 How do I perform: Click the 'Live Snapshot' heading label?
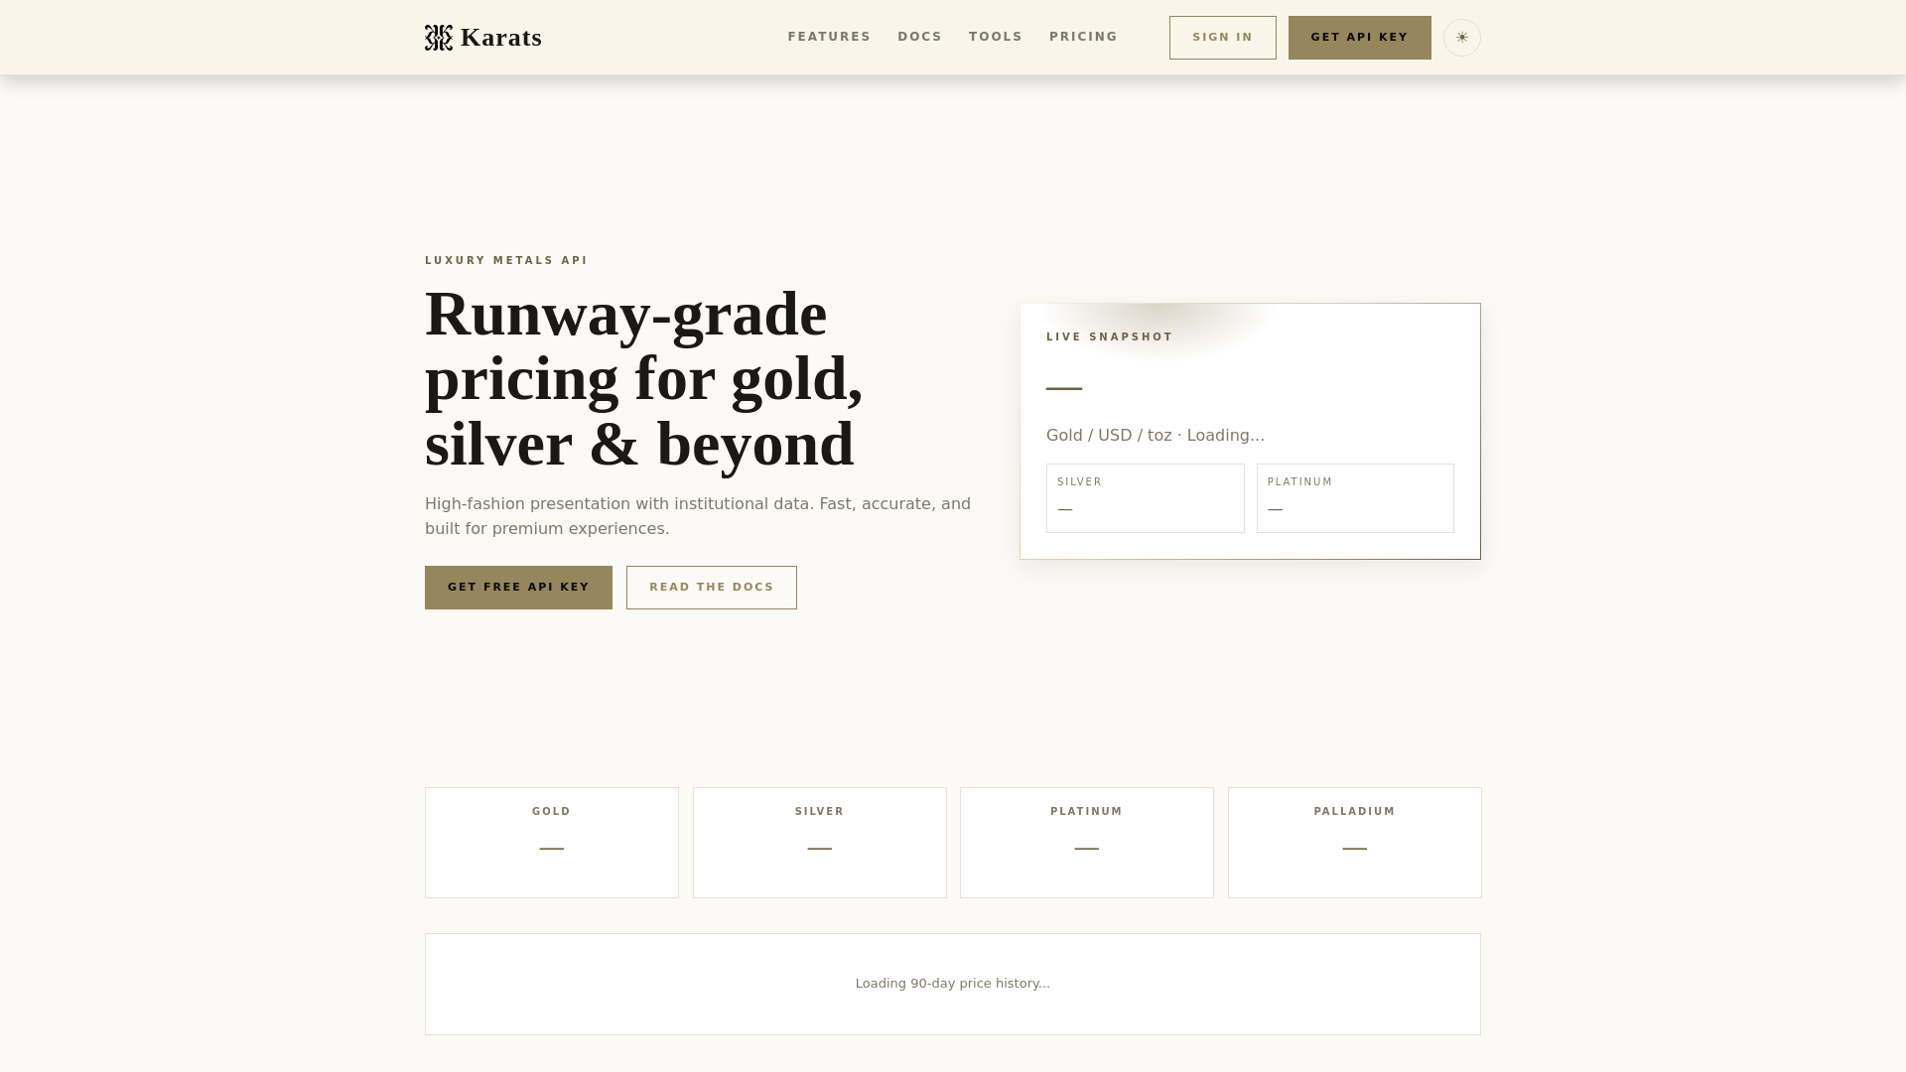click(x=1110, y=337)
